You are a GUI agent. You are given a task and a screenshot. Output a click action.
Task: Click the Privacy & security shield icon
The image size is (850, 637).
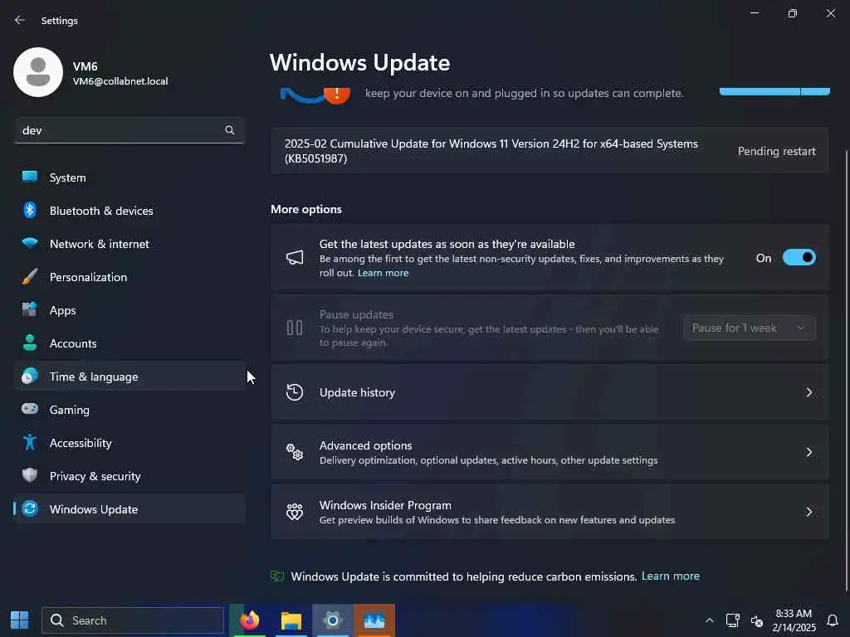coord(30,475)
